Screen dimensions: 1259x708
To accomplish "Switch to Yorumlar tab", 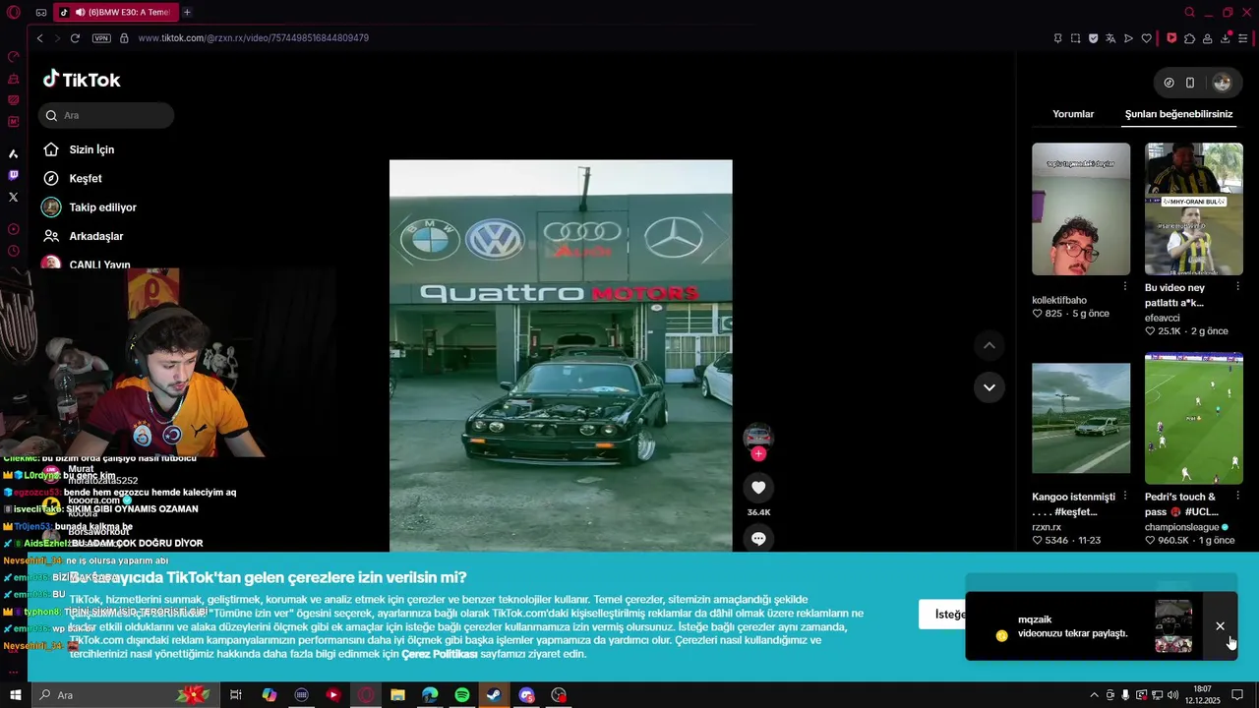I will point(1073,114).
